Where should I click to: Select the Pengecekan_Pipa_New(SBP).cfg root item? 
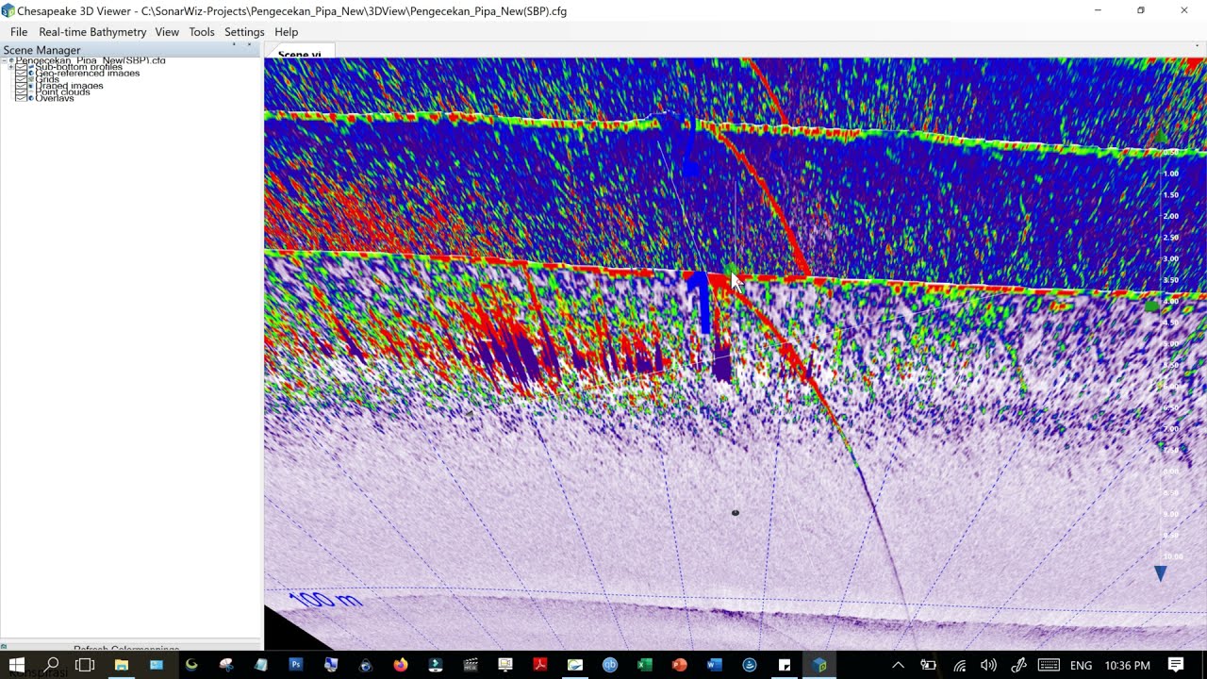pyautogui.click(x=91, y=61)
